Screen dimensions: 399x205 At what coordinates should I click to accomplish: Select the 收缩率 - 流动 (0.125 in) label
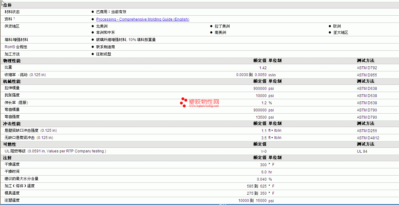[x=25, y=75]
